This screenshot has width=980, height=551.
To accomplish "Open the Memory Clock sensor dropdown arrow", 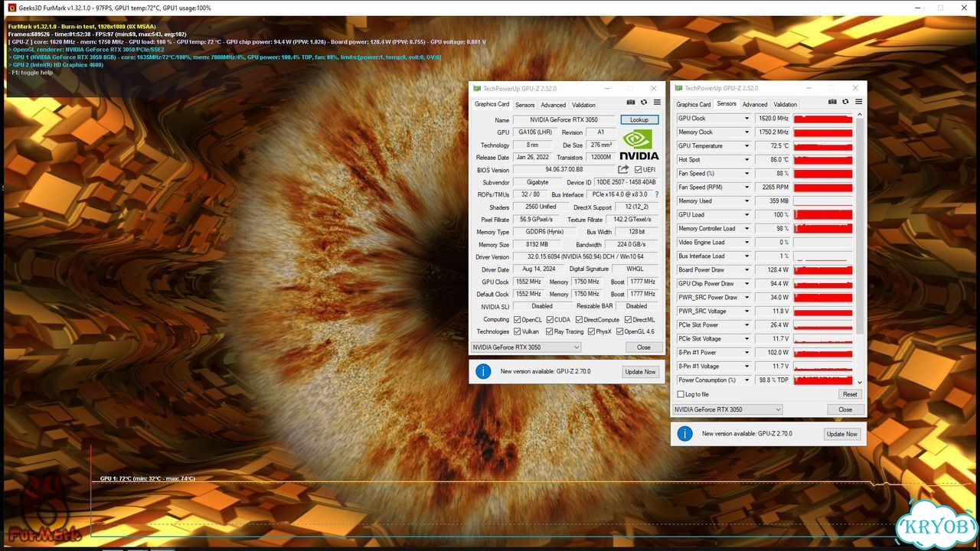I will point(746,132).
